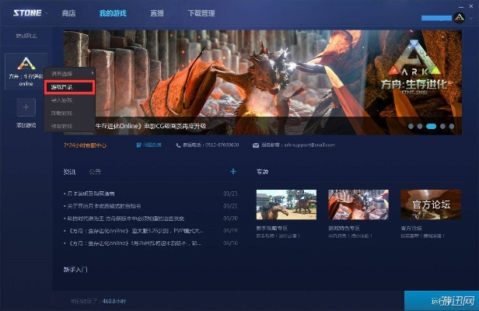
Task: Click the 03/20 date in news list
Action: pos(230,218)
